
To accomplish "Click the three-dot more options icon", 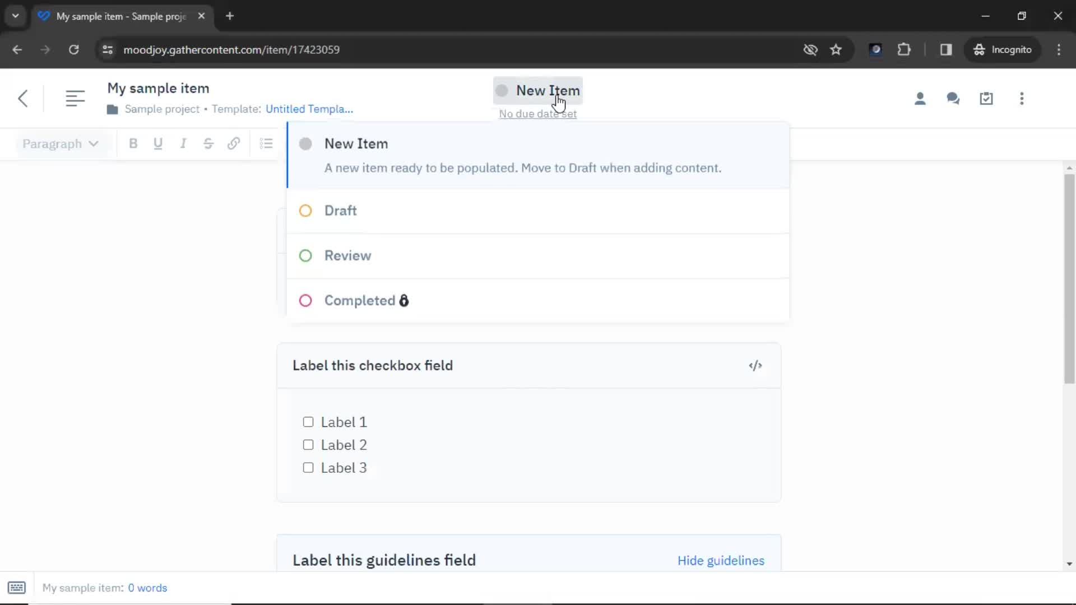I will click(x=1022, y=97).
